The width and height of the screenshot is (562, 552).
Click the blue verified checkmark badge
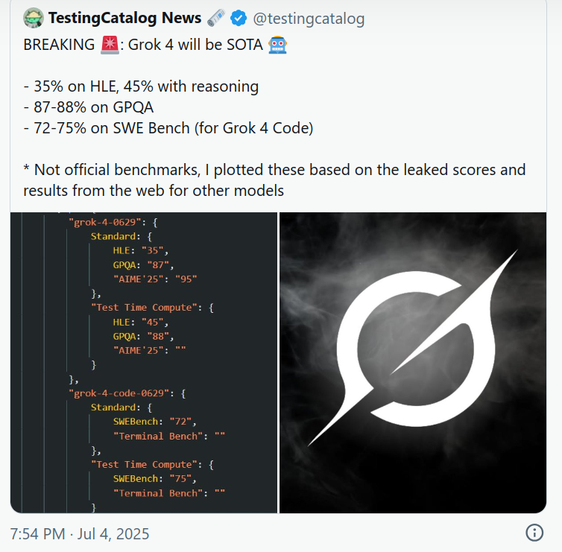(239, 18)
